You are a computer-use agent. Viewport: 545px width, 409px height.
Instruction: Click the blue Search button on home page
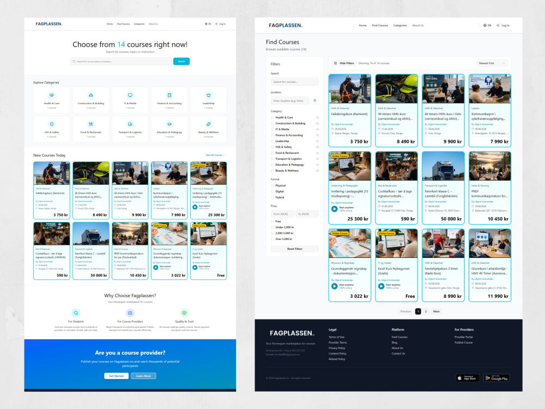click(x=181, y=61)
